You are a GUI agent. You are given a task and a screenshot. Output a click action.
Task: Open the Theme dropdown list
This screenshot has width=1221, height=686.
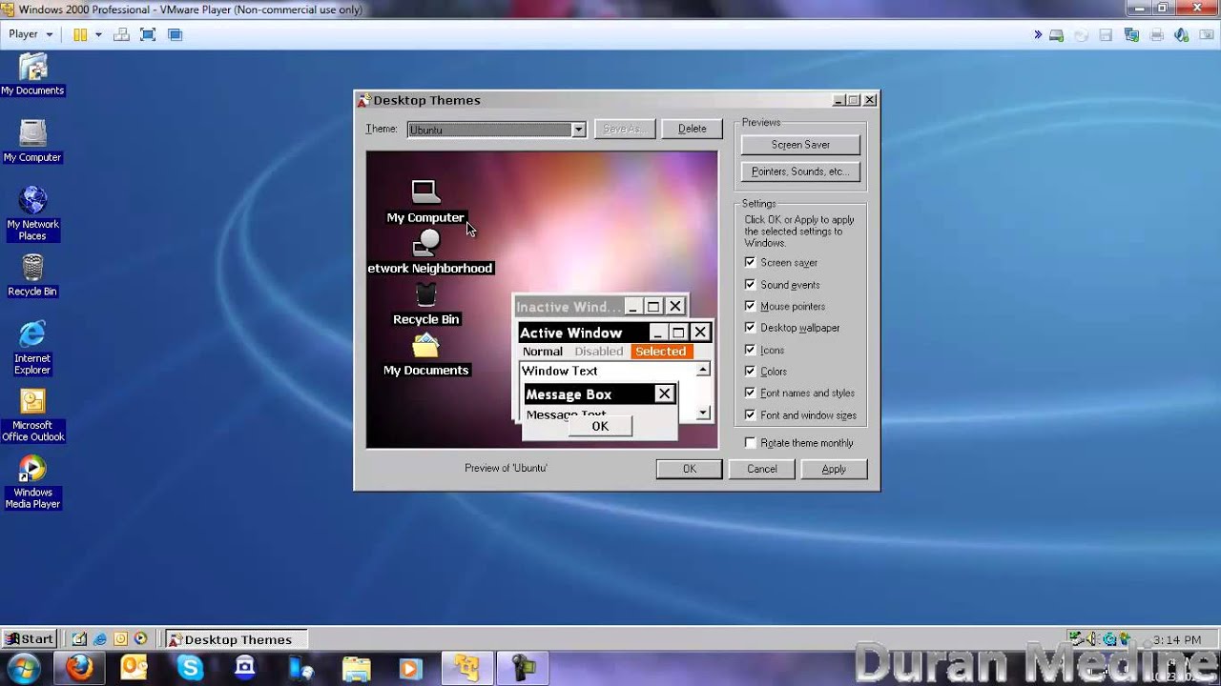point(578,130)
